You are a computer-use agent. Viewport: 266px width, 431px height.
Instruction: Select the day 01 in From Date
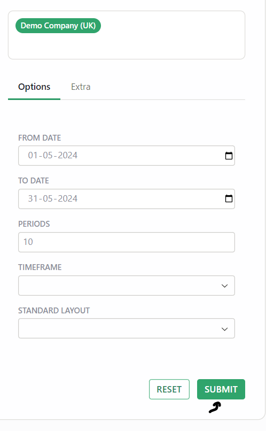click(33, 155)
